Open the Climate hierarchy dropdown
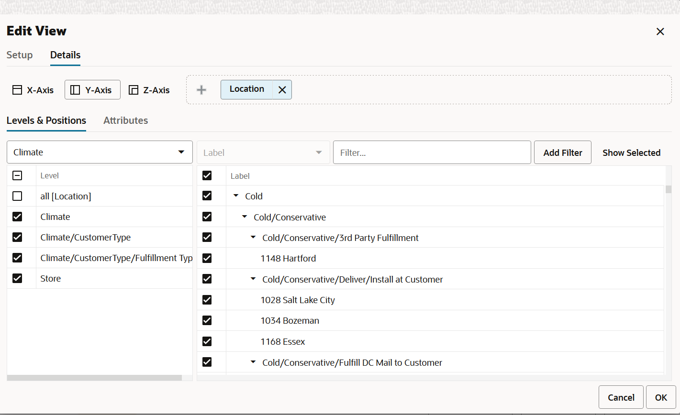 100,152
